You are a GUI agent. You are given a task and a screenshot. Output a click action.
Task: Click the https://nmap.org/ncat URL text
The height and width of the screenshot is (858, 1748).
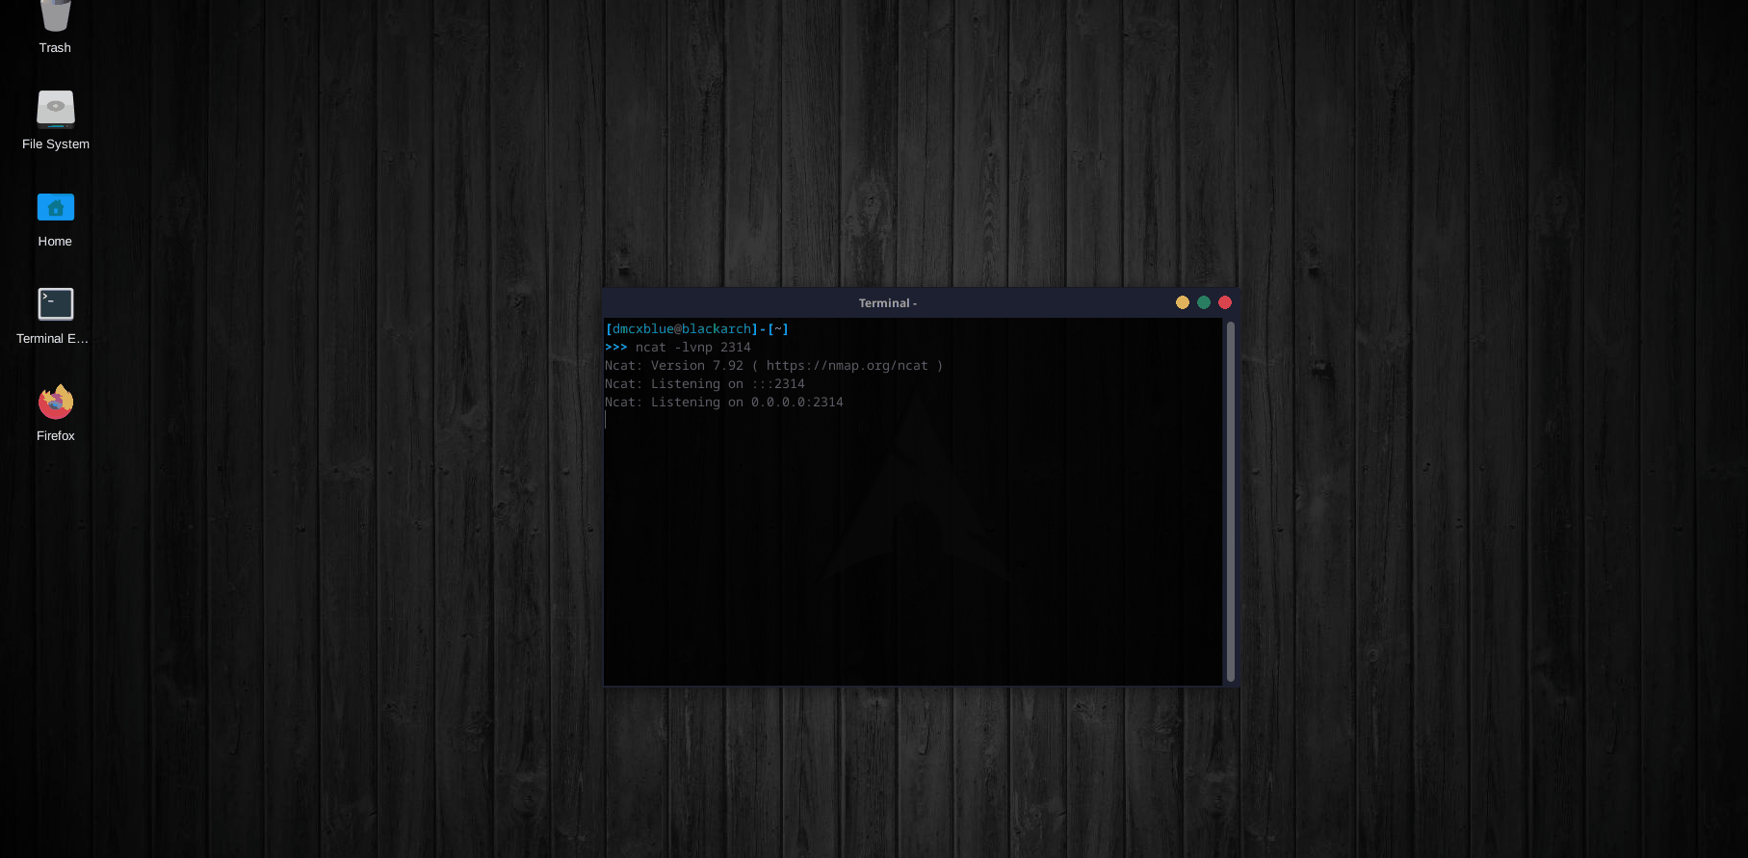[x=848, y=366]
